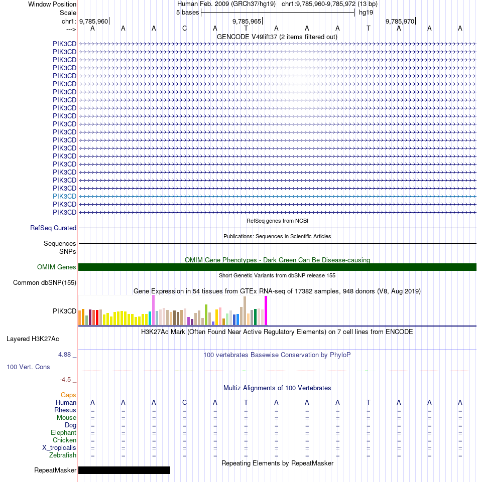Click the tall tan bar in GTEx chart
Screen dimensions: 477x482
245,311
